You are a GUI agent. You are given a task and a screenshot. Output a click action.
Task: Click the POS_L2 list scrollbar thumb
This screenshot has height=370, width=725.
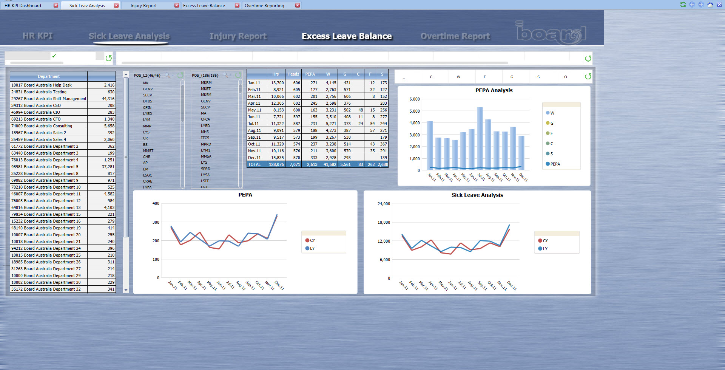[182, 103]
